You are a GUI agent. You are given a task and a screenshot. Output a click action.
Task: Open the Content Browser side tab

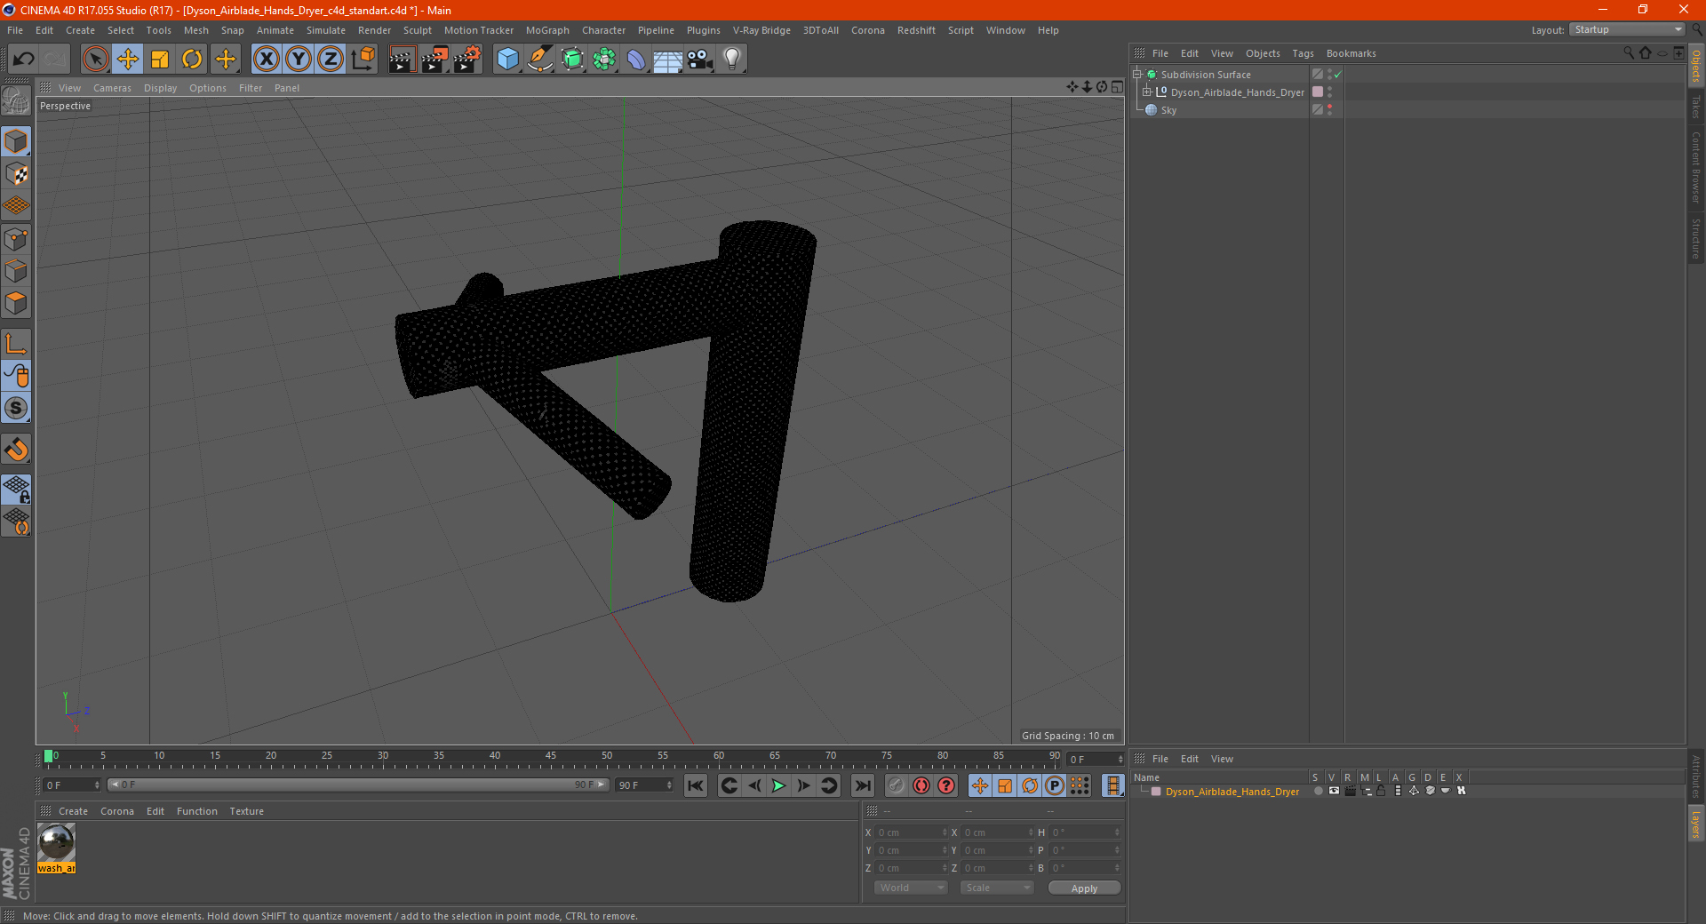(x=1696, y=167)
